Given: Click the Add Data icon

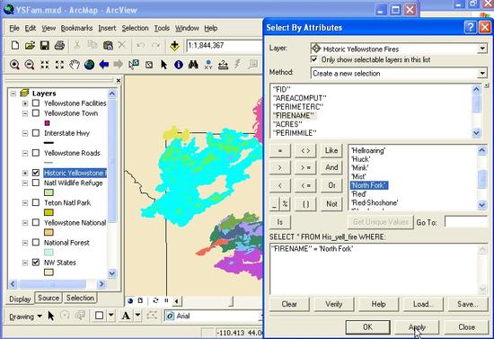Looking at the screenshot, I should (x=174, y=46).
